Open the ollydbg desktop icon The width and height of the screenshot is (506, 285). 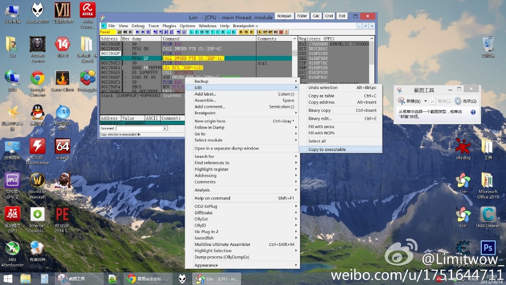click(463, 149)
